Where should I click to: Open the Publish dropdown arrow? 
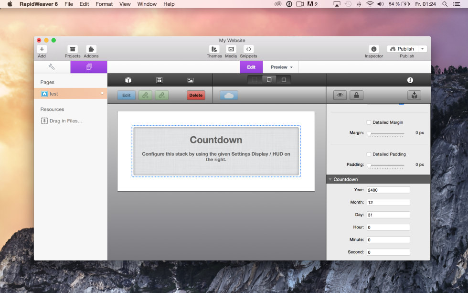[422, 49]
